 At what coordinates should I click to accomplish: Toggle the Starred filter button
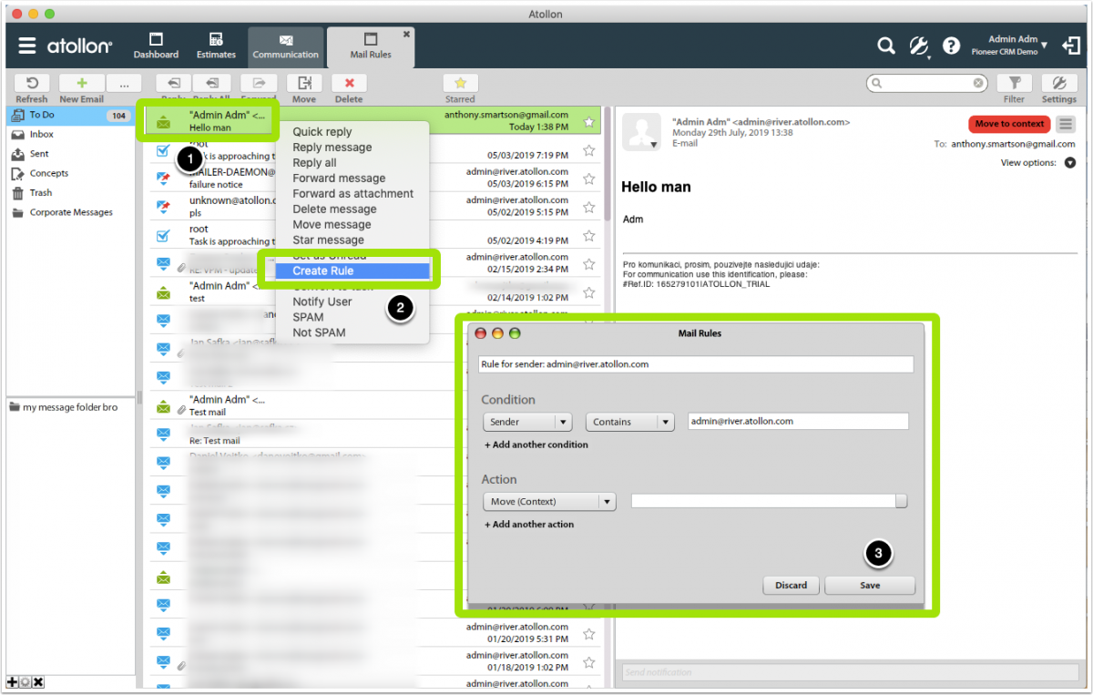tap(460, 83)
